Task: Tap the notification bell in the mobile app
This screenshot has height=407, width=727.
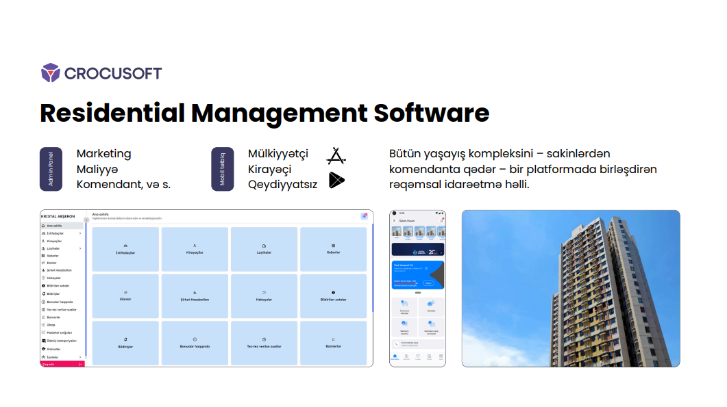Action: 442,220
